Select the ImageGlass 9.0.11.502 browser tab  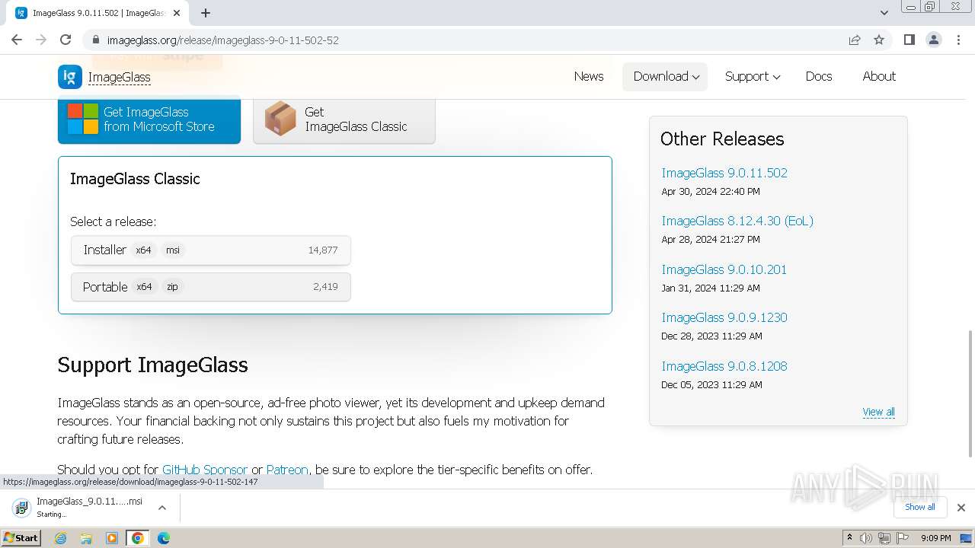click(x=99, y=13)
